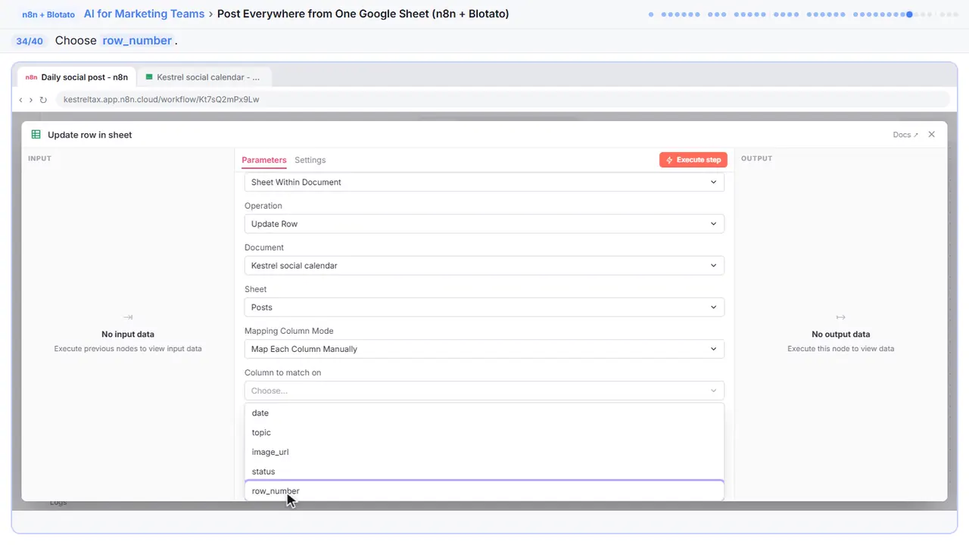Close the Update row in sheet panel

(x=931, y=135)
